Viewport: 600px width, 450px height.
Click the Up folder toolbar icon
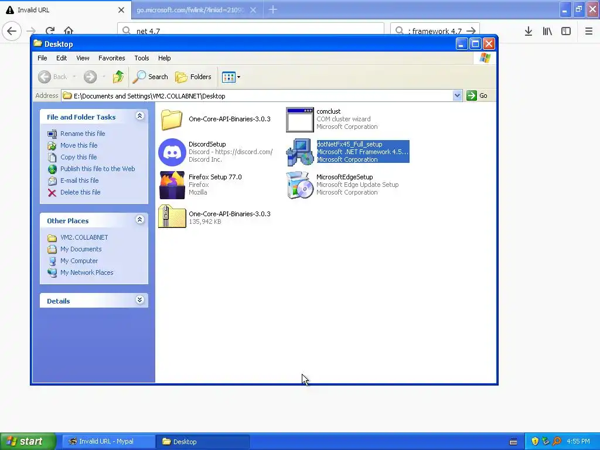click(x=118, y=77)
